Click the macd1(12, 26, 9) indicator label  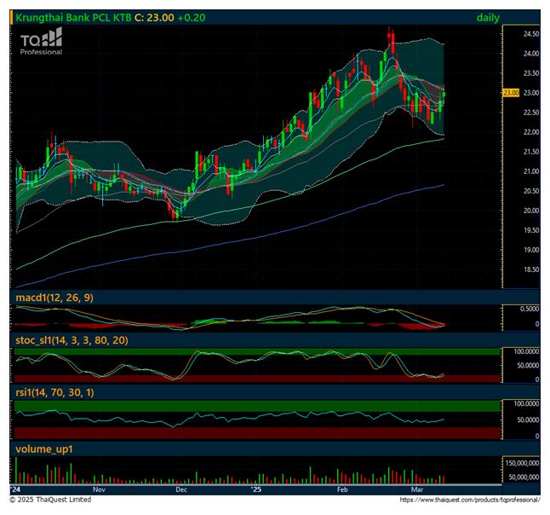pos(54,298)
